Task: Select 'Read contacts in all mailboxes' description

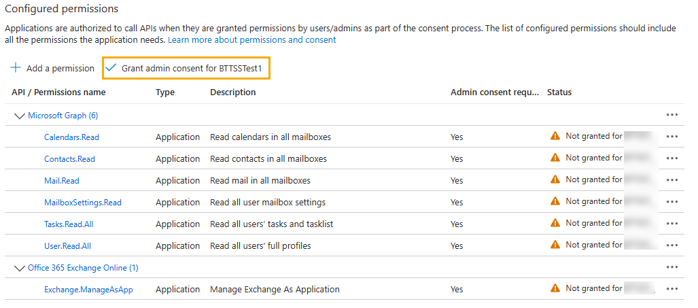Action: click(x=268, y=159)
